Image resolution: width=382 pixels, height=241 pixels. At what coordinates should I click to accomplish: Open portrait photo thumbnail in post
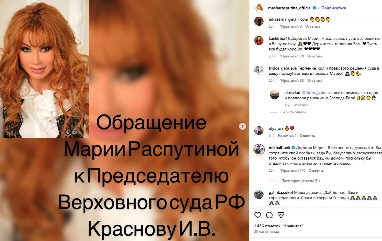tap(44, 69)
